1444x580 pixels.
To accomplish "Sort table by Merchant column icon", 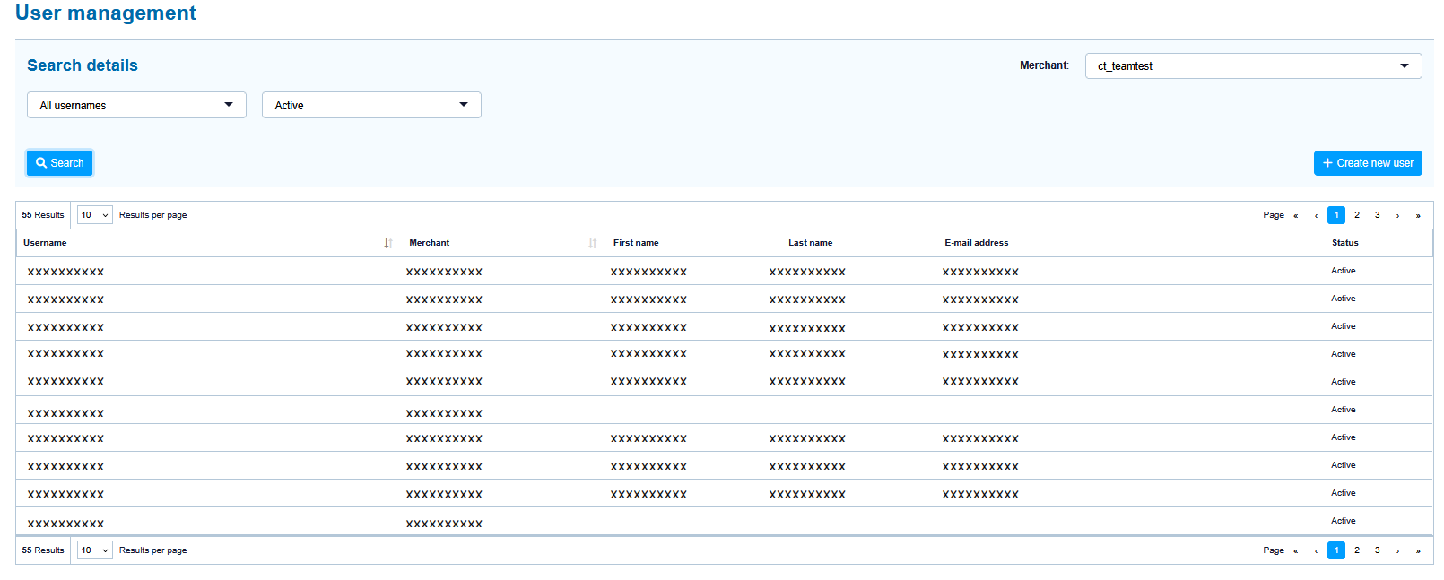I will [x=592, y=243].
